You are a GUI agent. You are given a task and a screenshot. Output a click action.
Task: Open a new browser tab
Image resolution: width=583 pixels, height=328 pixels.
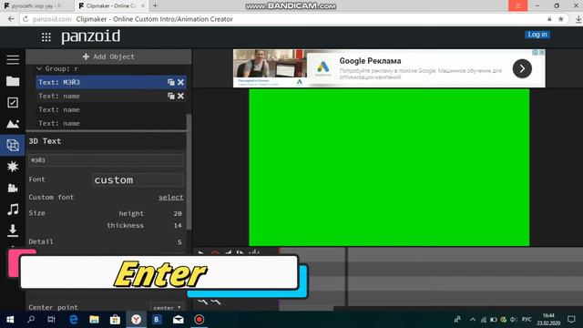pyautogui.click(x=155, y=5)
